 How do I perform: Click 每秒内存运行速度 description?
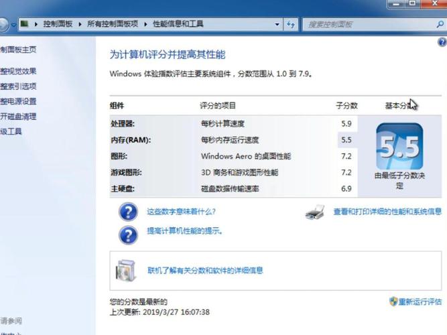point(230,140)
